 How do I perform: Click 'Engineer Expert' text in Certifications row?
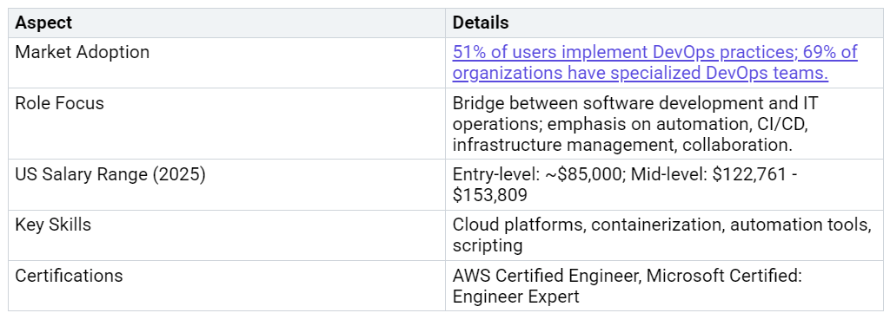(516, 296)
